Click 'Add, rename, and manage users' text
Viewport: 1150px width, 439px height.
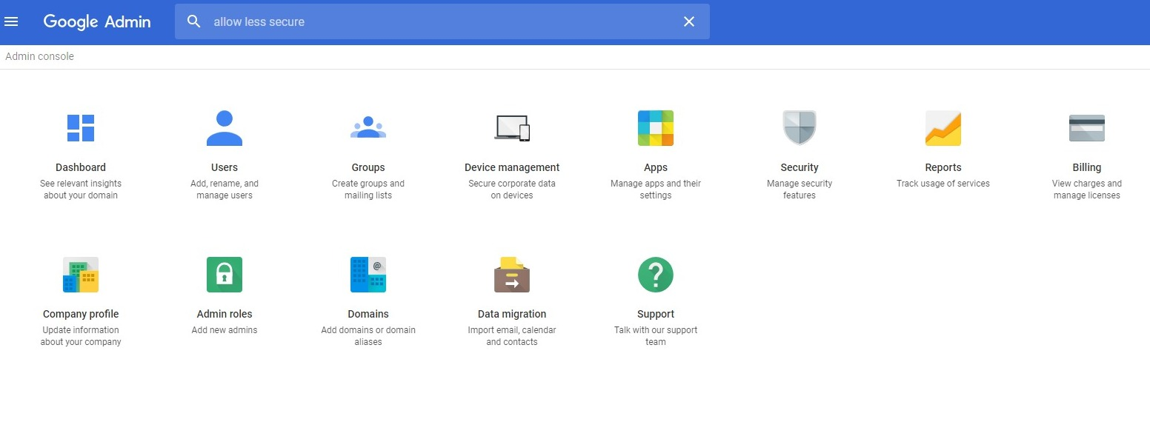pyautogui.click(x=225, y=190)
